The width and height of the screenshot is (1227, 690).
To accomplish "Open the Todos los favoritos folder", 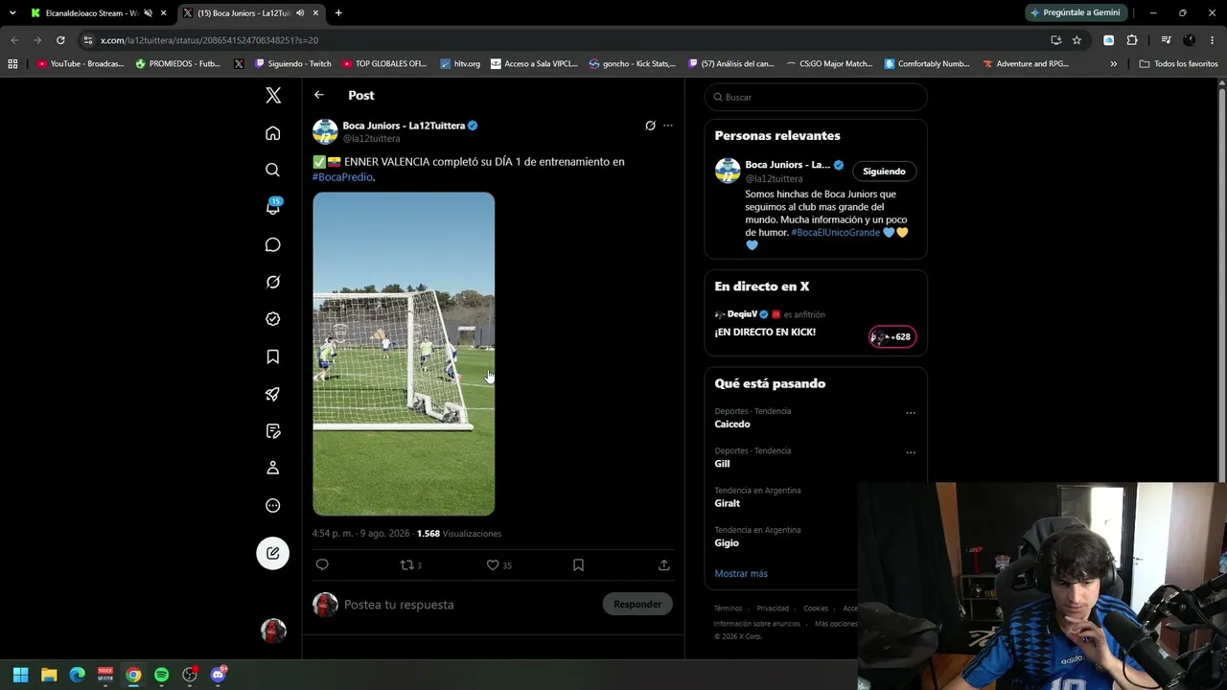I will (x=1178, y=64).
